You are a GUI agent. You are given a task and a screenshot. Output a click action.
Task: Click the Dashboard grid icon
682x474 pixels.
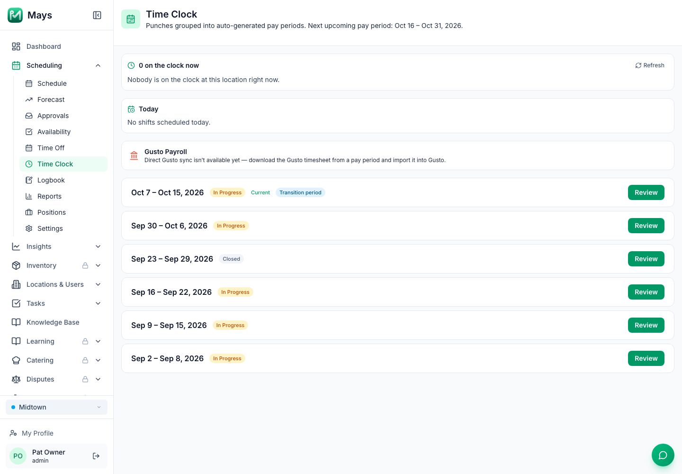16,46
